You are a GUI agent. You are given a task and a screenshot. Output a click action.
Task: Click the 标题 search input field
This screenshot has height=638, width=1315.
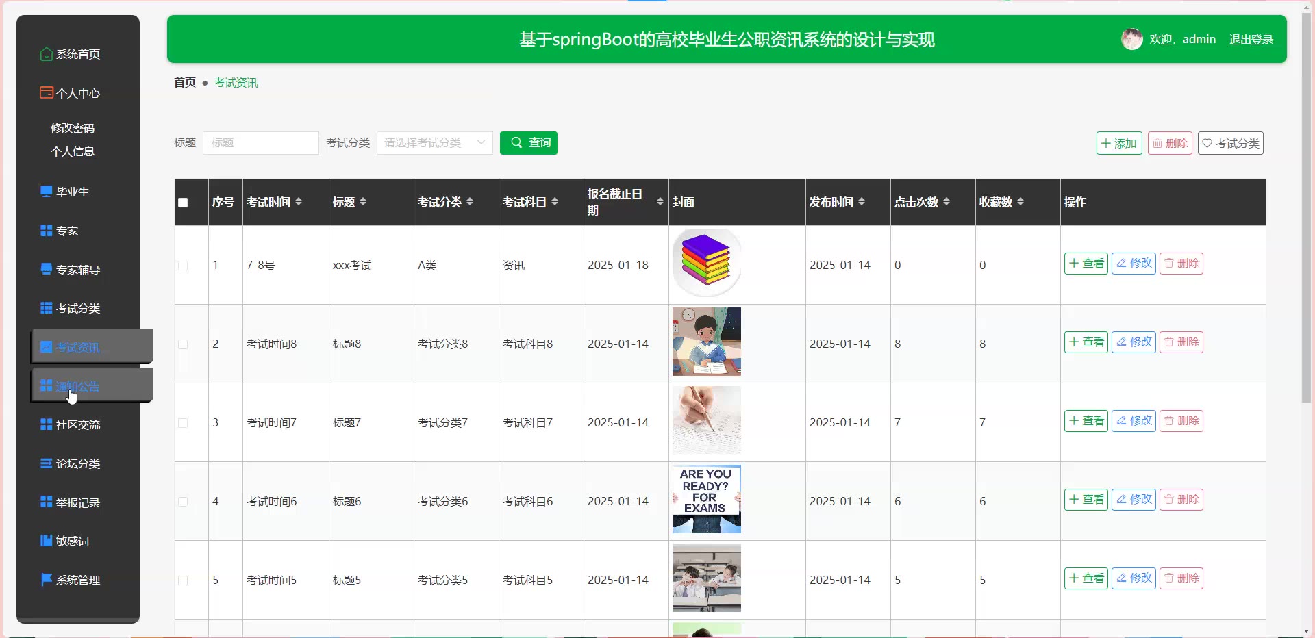click(x=260, y=143)
